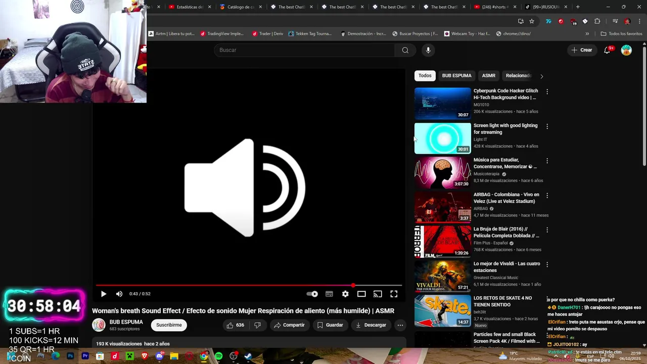The width and height of the screenshot is (647, 364).
Task: Open Steam from the taskbar
Action: (x=248, y=356)
